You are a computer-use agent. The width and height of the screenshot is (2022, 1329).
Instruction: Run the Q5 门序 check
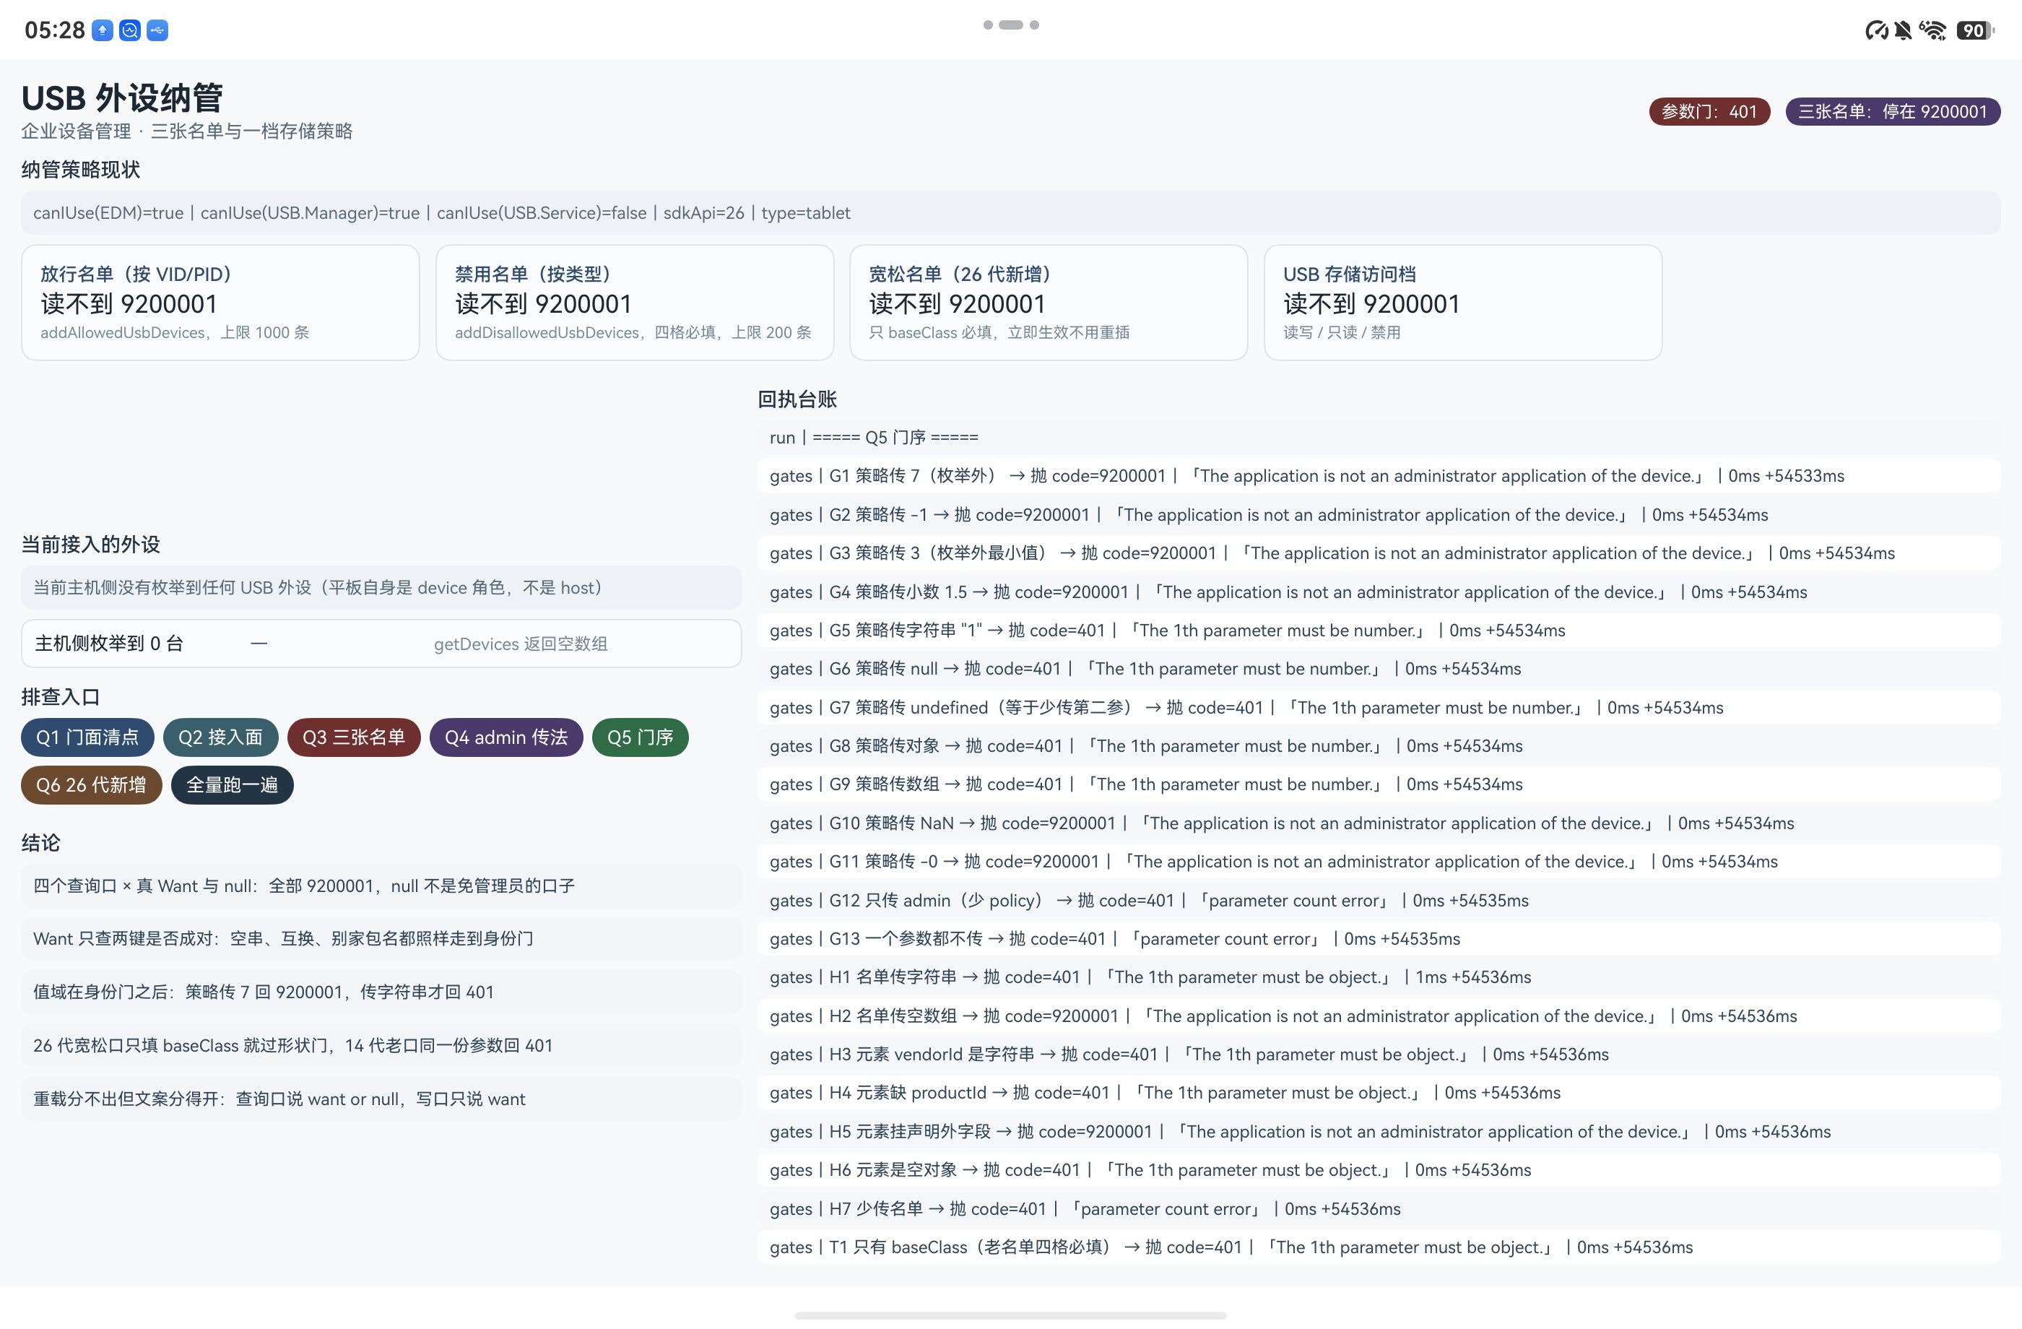pyautogui.click(x=641, y=737)
